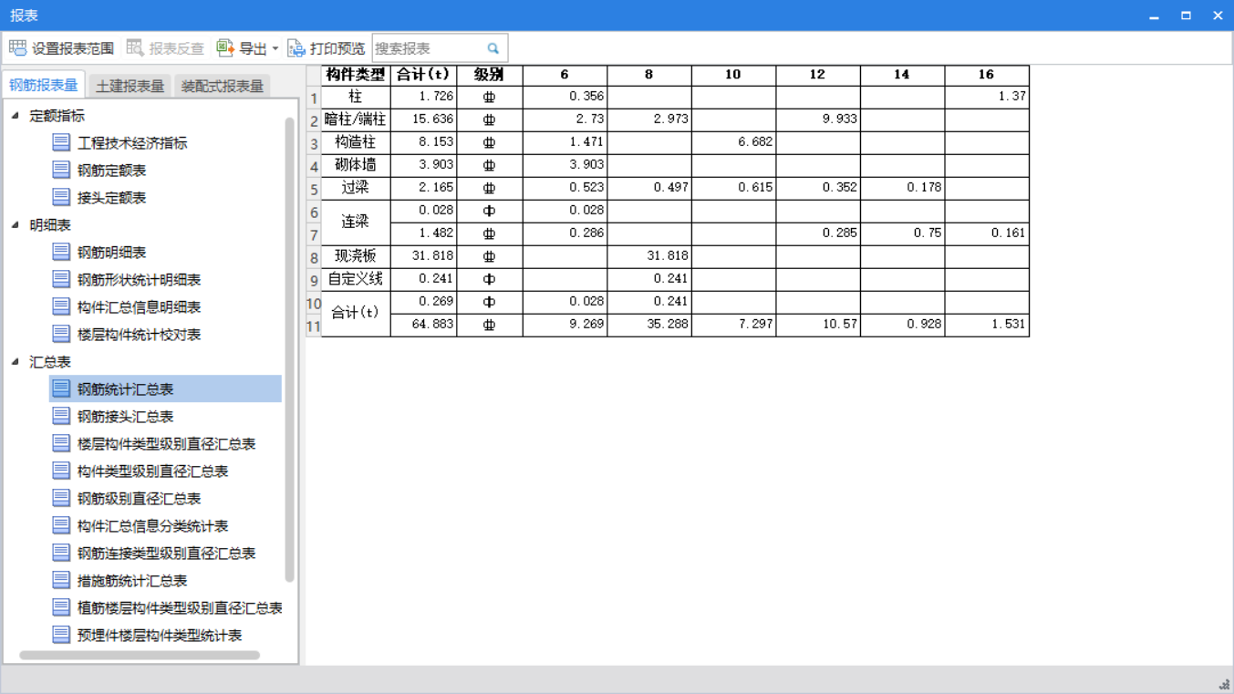The image size is (1234, 694).
Task: Switch to the 土建报表量 tab
Action: pyautogui.click(x=130, y=86)
